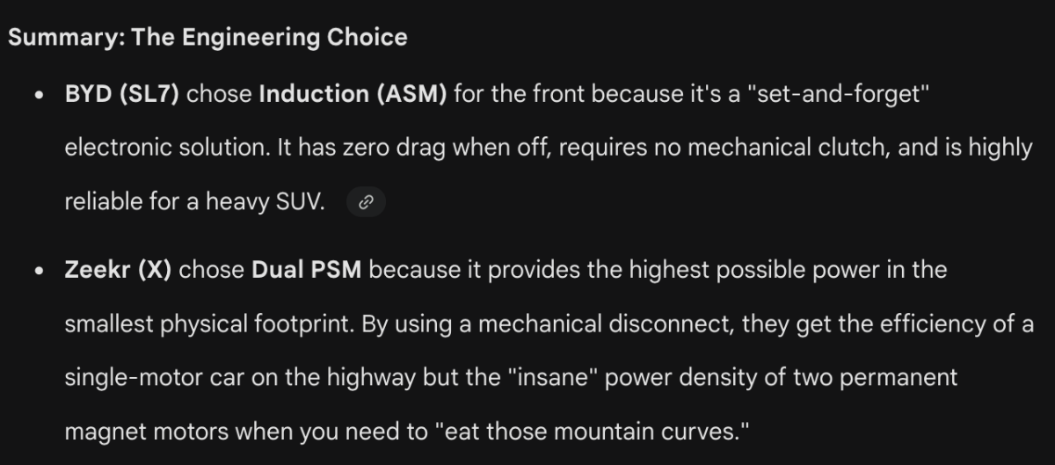Viewport: 1055px width, 465px height.
Task: Click the bold "Induction (ASM)" text
Action: coord(353,94)
